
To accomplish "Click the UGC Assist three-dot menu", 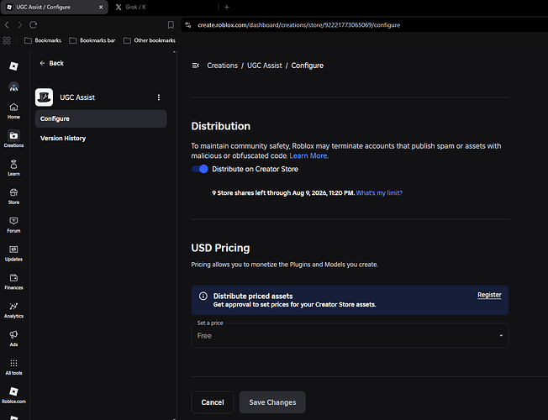I will click(x=159, y=97).
